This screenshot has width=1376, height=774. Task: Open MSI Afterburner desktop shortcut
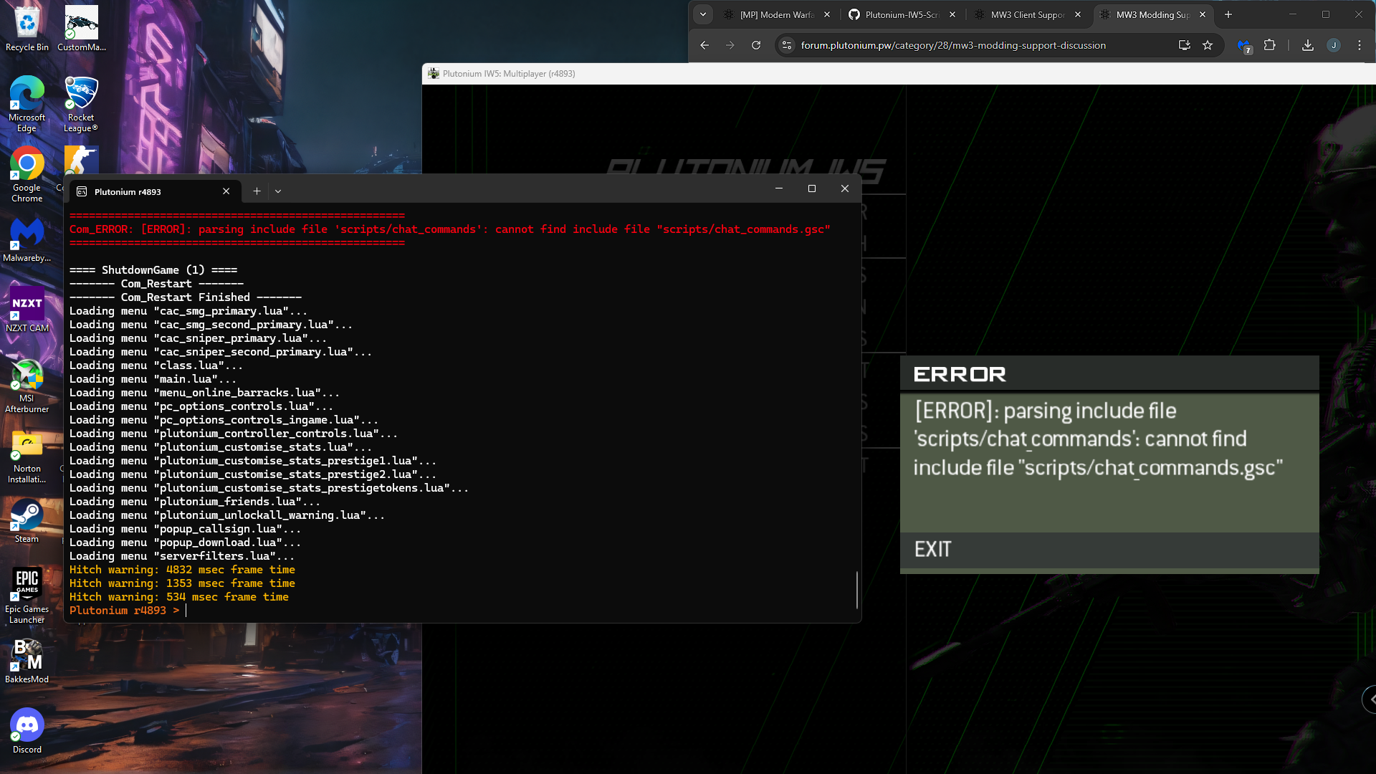(27, 386)
